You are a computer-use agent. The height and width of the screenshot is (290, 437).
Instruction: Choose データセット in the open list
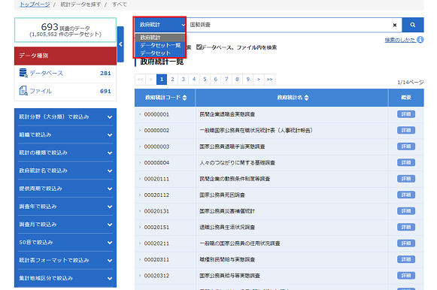click(160, 53)
